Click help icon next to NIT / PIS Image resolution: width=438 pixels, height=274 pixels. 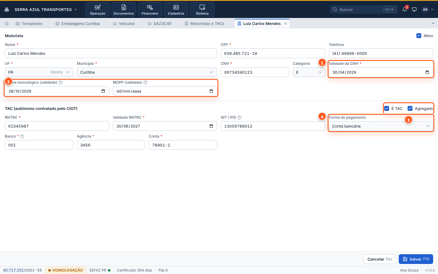tap(239, 118)
